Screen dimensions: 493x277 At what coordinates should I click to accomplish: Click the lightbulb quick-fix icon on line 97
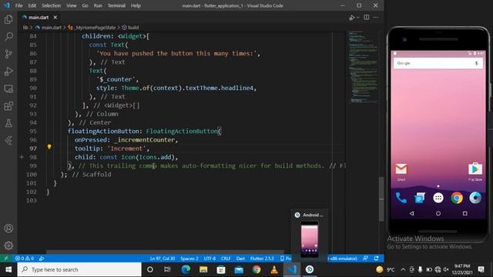[49, 147]
